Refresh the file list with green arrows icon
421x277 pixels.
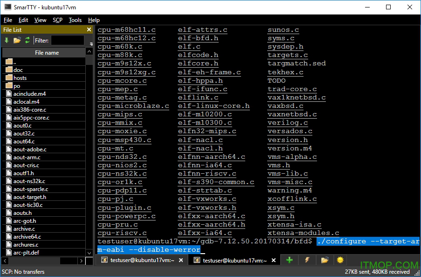[x=27, y=41]
